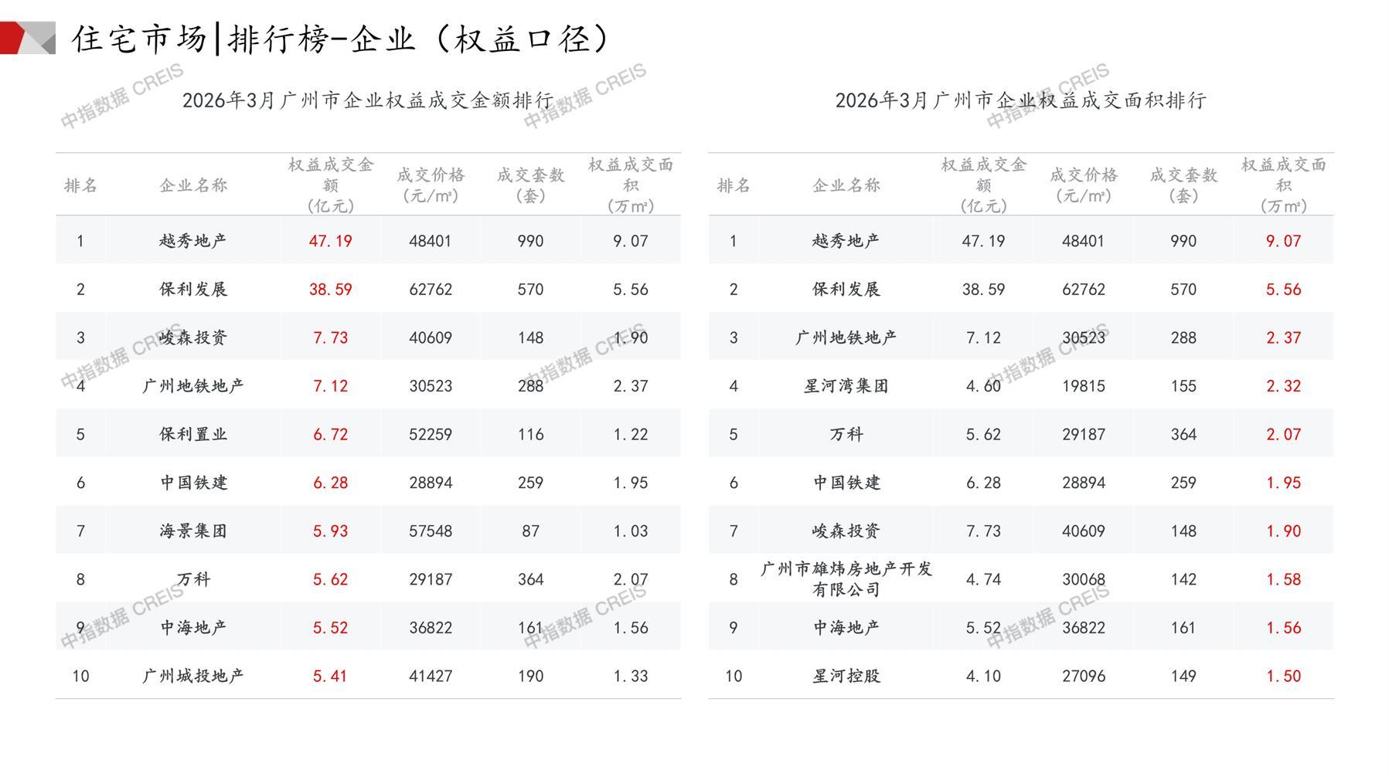Screen dimensions: 1389x780
Task: Click the 广州市企业权益成交金额排行 table title
Action: (368, 100)
